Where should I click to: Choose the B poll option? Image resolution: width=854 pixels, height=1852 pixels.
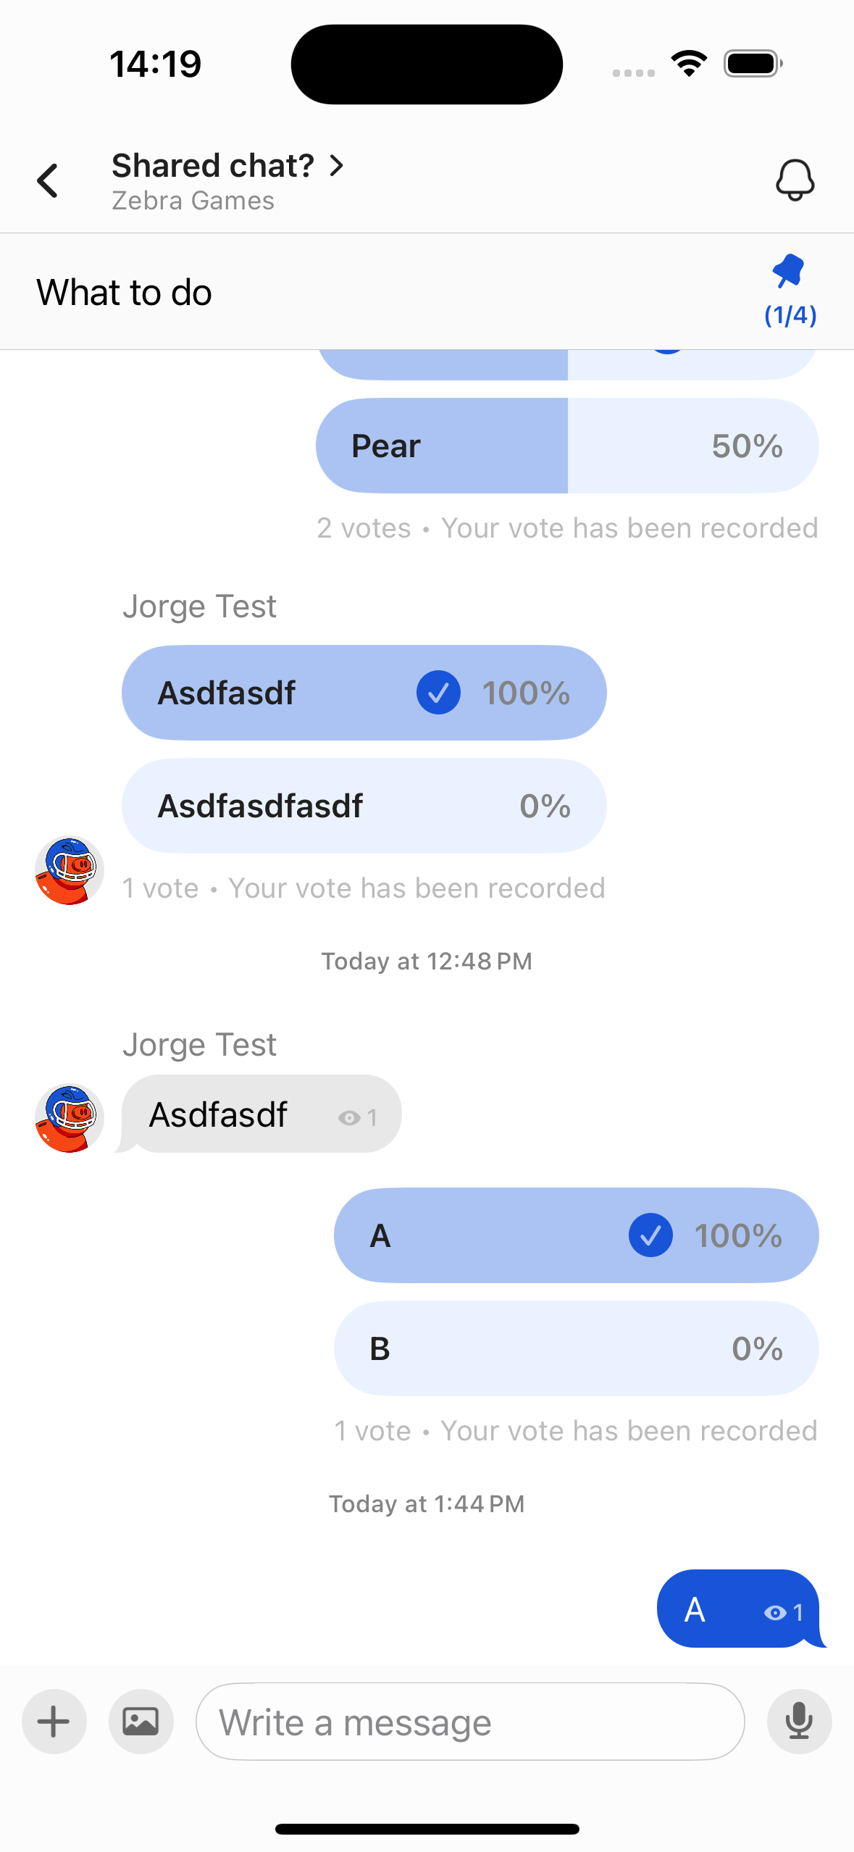pos(576,1348)
